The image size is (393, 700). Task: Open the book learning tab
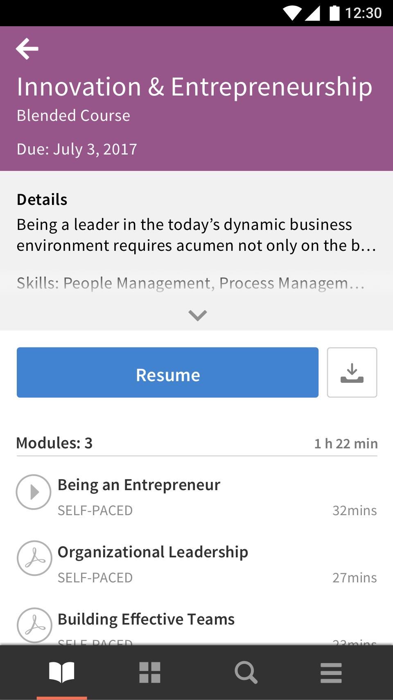tap(62, 673)
